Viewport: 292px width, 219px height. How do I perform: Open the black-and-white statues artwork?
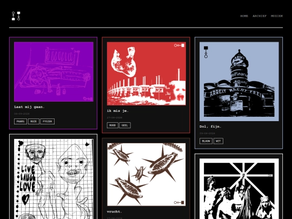click(x=239, y=189)
